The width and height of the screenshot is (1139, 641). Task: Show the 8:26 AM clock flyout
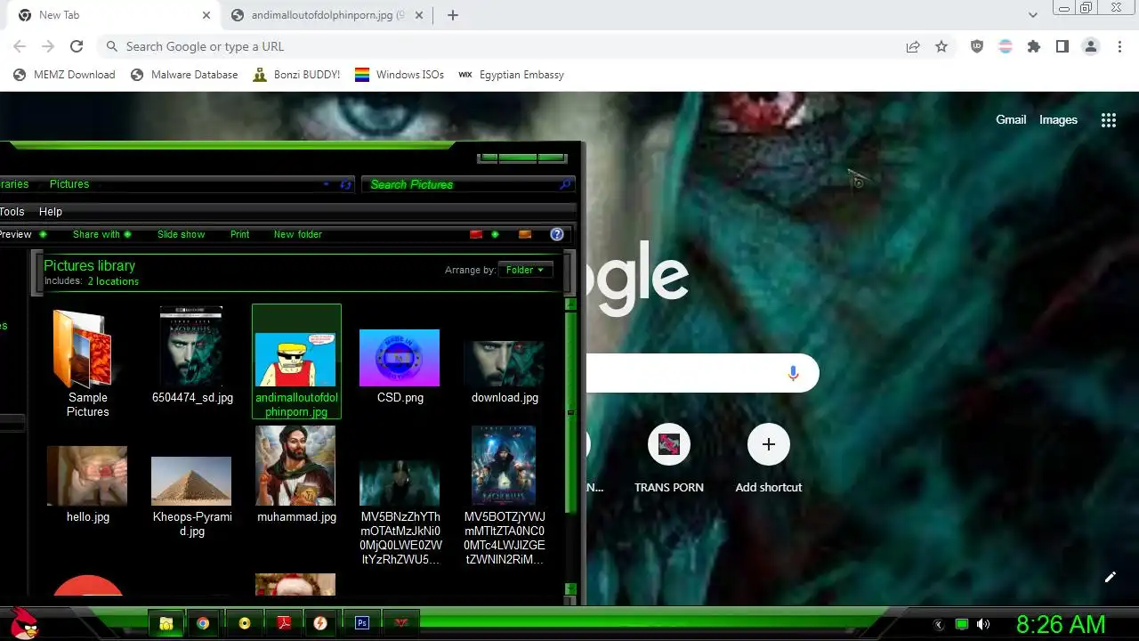(x=1061, y=624)
